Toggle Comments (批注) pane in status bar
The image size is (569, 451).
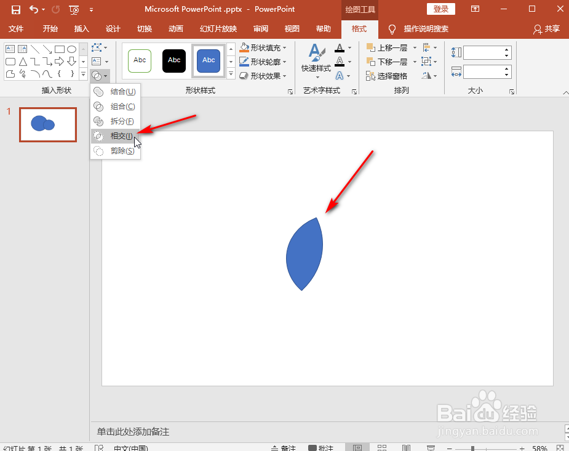tap(320, 448)
